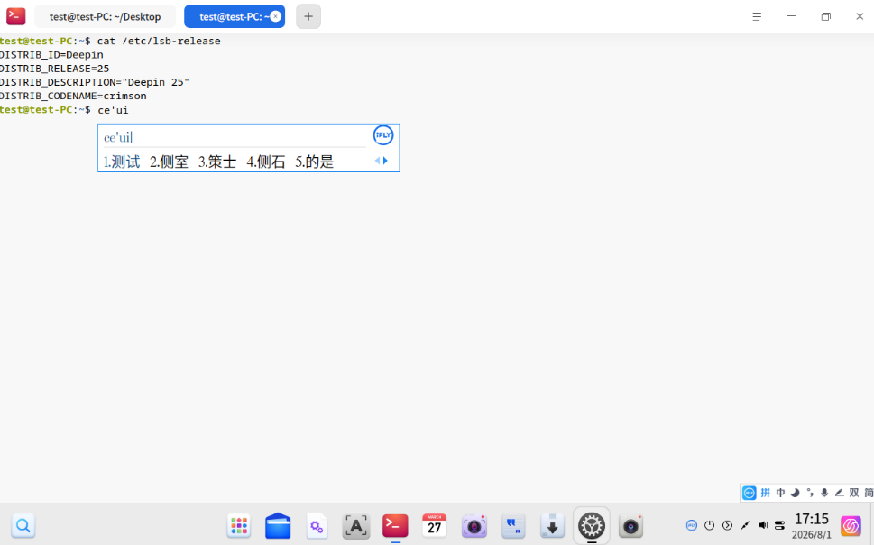
Task: Click the terminal app icon in title bar
Action: click(15, 16)
